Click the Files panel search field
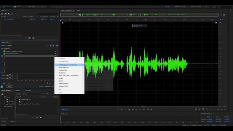Image resolution: width=233 pixels, height=131 pixels. tap(47, 14)
